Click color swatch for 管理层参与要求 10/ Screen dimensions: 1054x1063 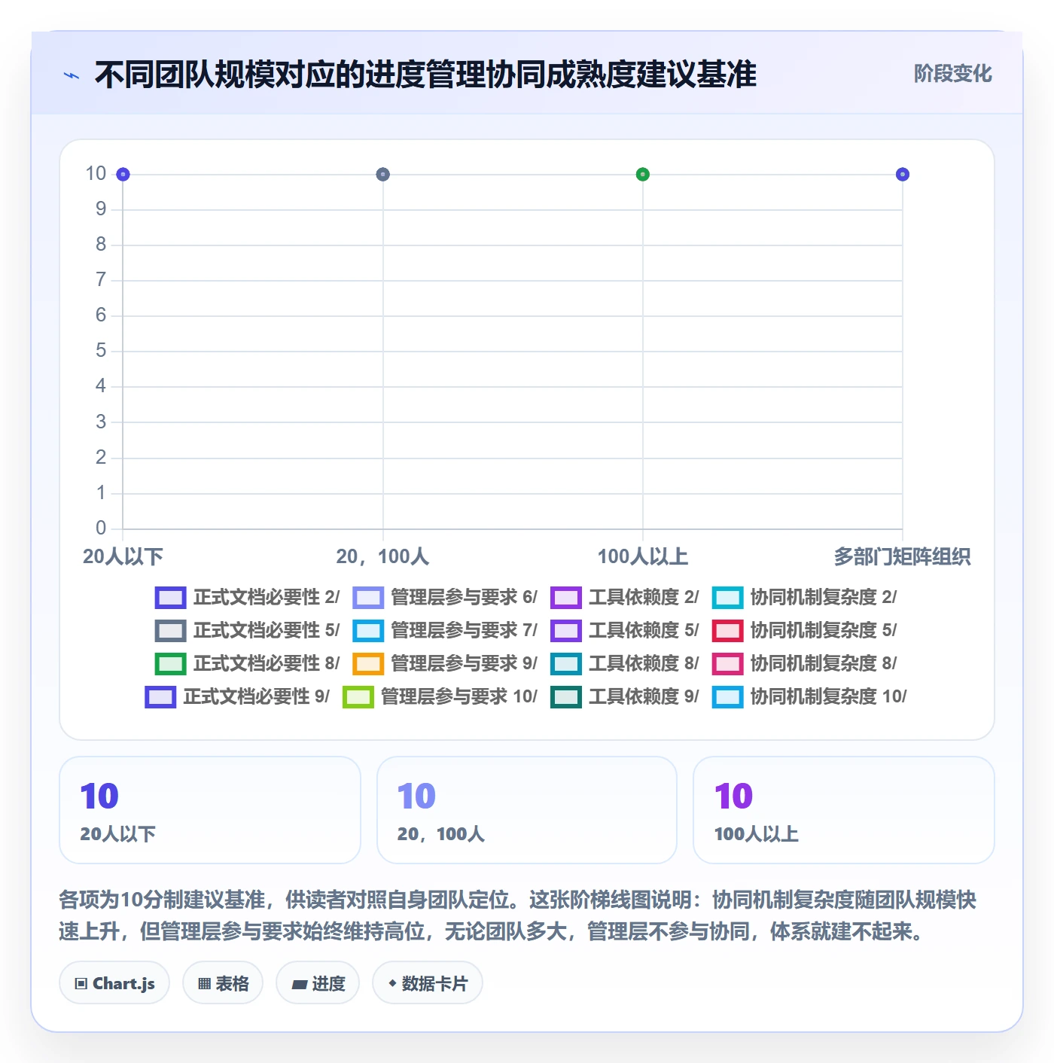[358, 697]
